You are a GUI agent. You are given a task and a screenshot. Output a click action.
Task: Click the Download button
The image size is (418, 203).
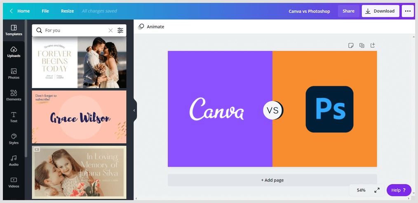click(x=380, y=11)
